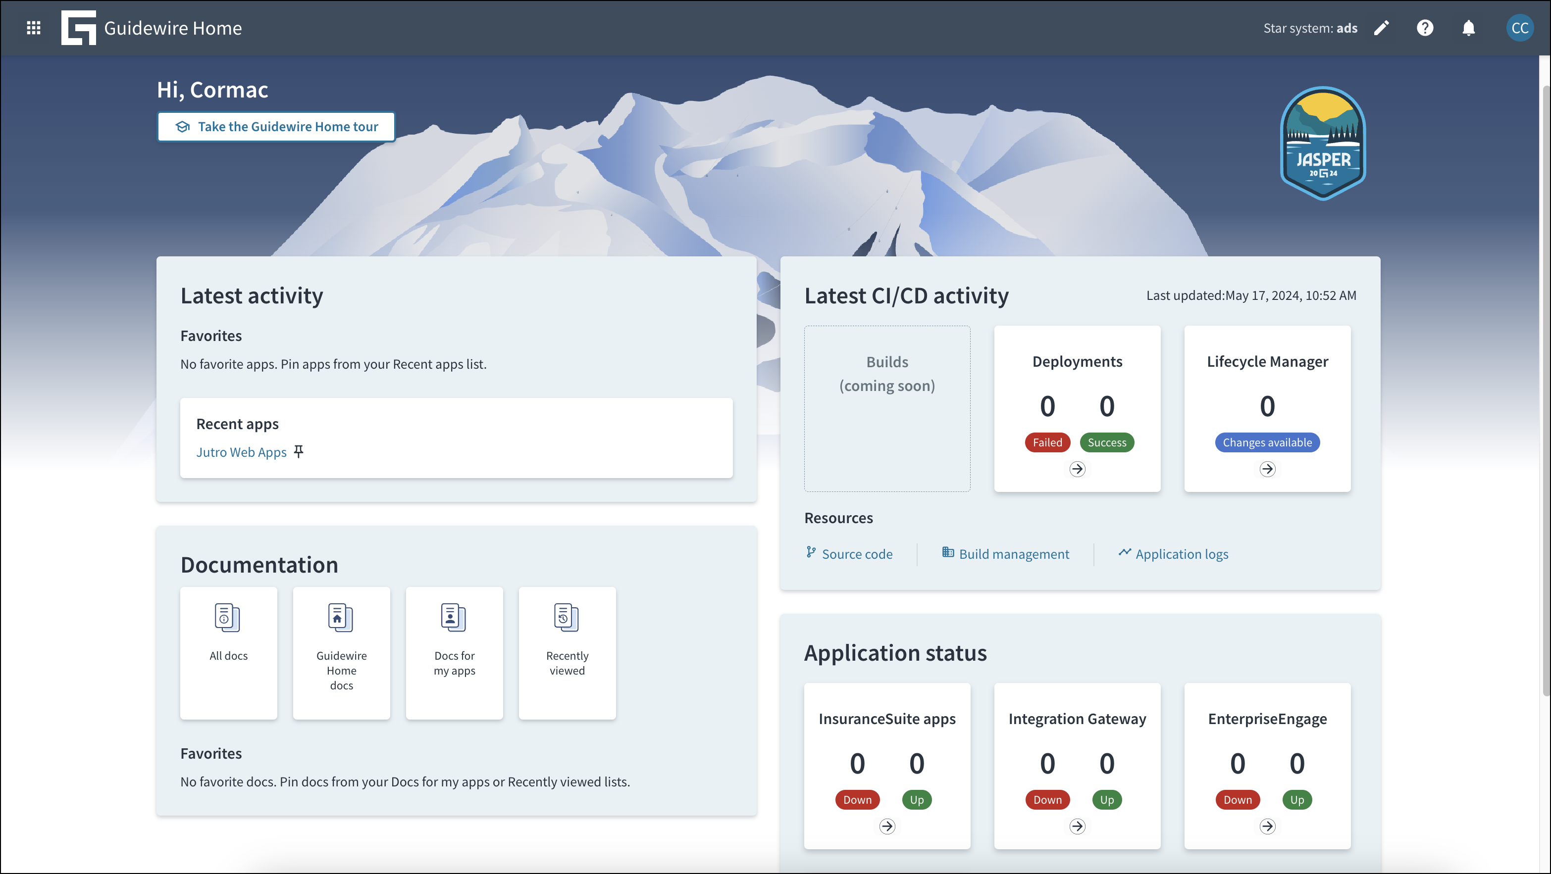Open the Deployments detail arrow
Image resolution: width=1551 pixels, height=874 pixels.
point(1078,470)
